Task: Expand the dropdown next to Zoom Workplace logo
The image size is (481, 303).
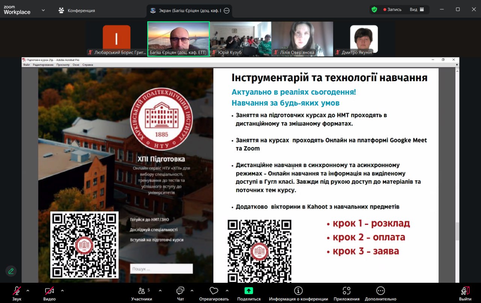Action: tap(43, 10)
